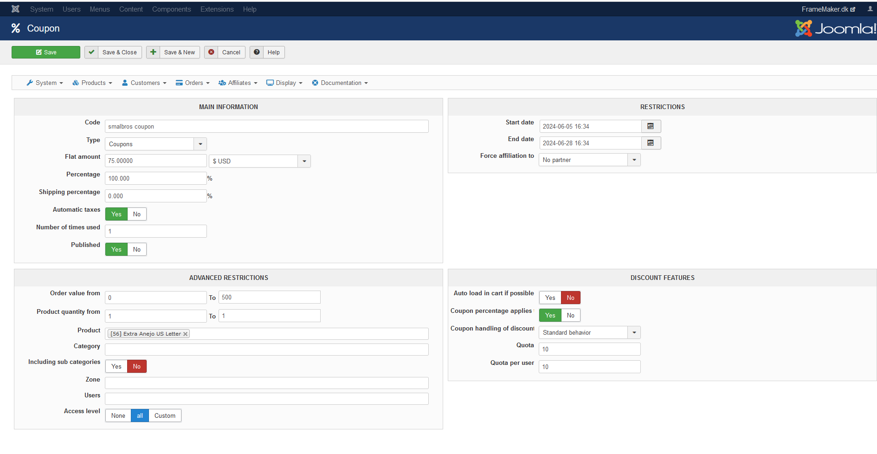877x454 pixels.
Task: Click the Joomla logo icon in top menu
Action: 15,9
